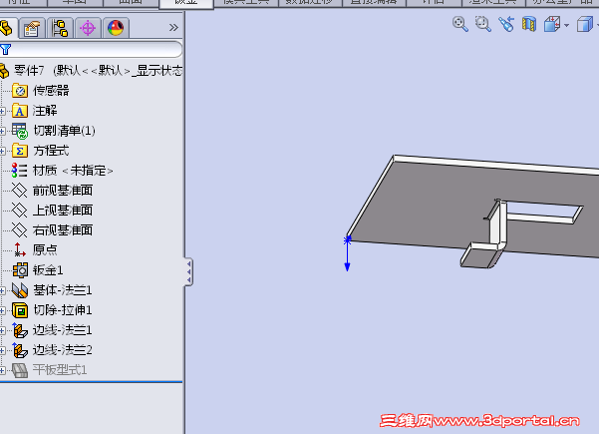The image size is (599, 434).
Task: Select the 边线-法兰1 edge flange icon
Action: (20, 330)
